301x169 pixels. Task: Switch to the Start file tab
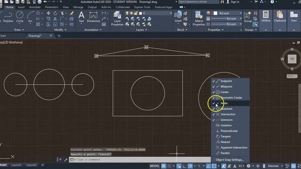3,36
